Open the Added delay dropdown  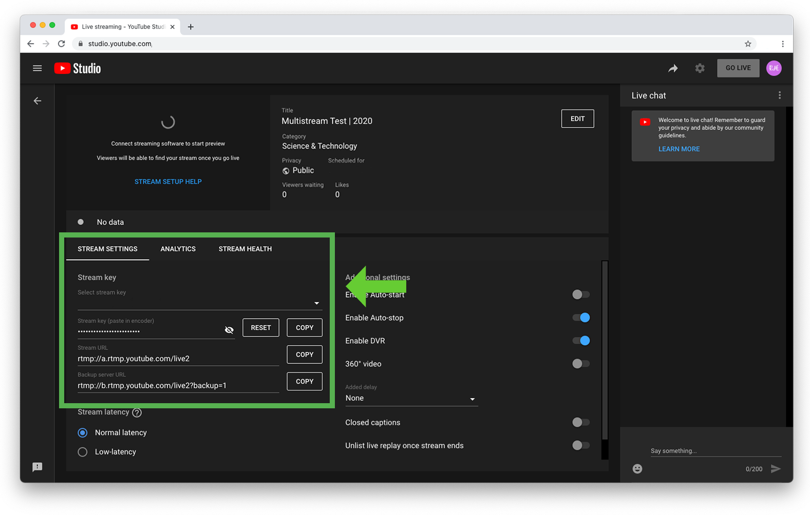[x=411, y=398]
